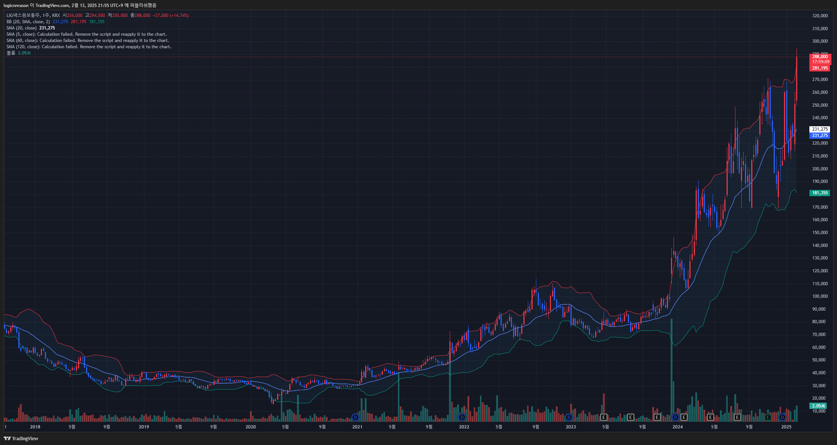Click the red 281,195 upper band label
Screen dimensions: 837x445
coord(820,68)
